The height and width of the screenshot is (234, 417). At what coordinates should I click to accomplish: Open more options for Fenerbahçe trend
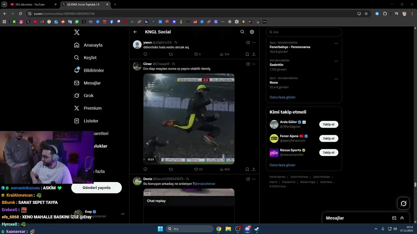click(x=336, y=43)
